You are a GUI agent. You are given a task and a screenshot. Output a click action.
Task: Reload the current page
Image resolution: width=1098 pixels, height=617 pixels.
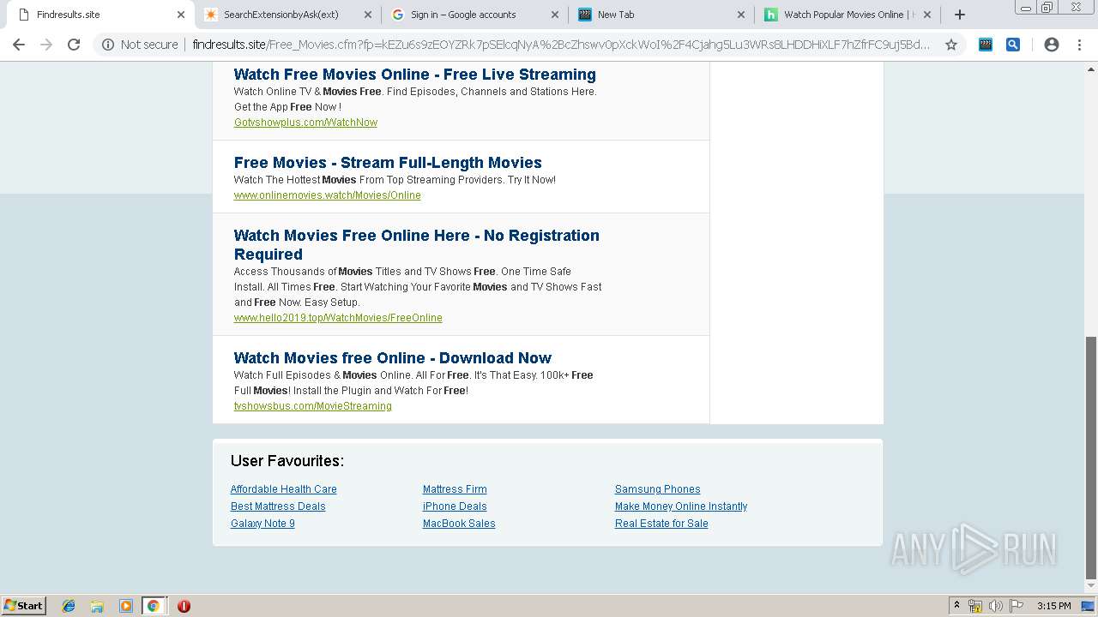74,45
